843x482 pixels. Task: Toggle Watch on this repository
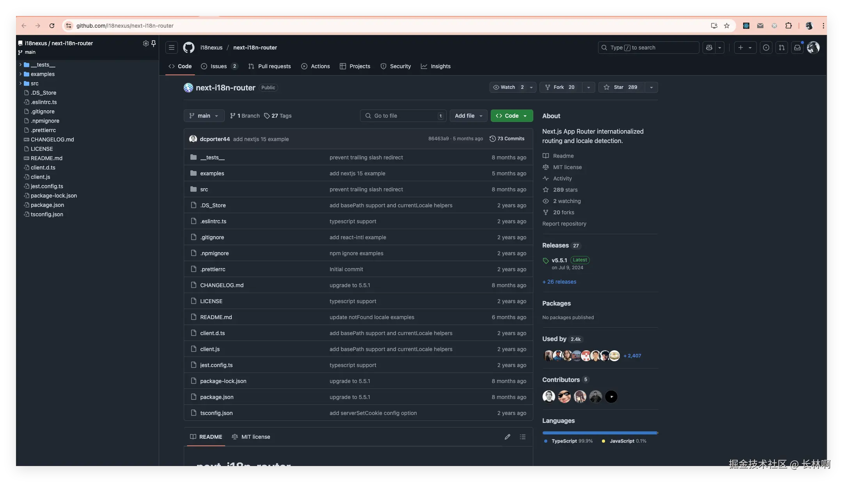coord(508,87)
